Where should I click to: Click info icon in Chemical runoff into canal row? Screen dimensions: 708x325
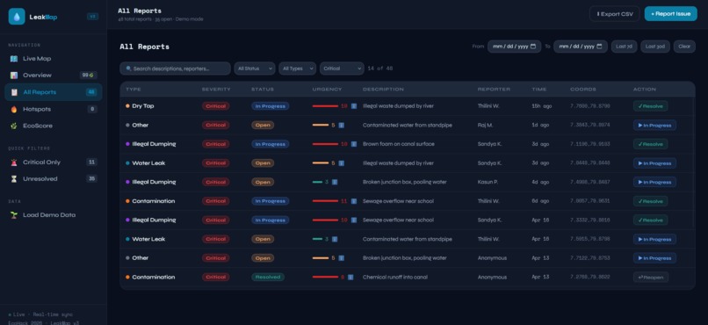[x=350, y=278]
